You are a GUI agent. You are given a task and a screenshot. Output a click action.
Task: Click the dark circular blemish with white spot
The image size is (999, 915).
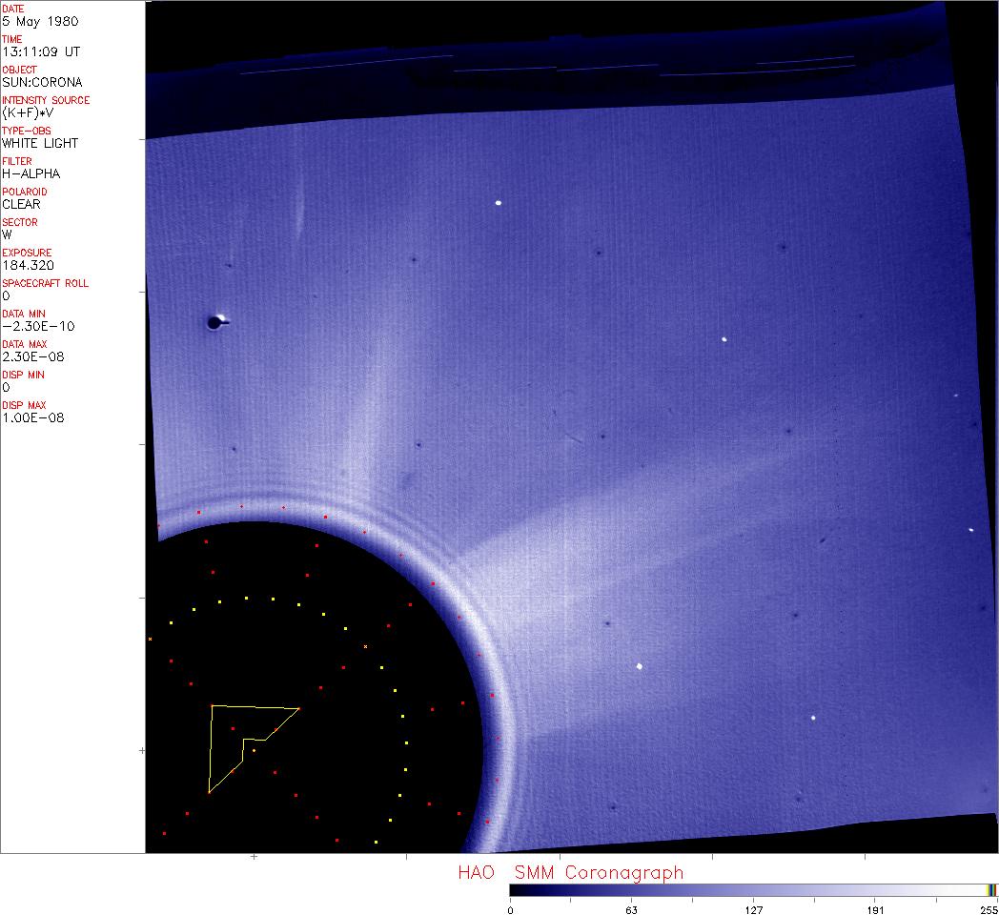tap(215, 323)
